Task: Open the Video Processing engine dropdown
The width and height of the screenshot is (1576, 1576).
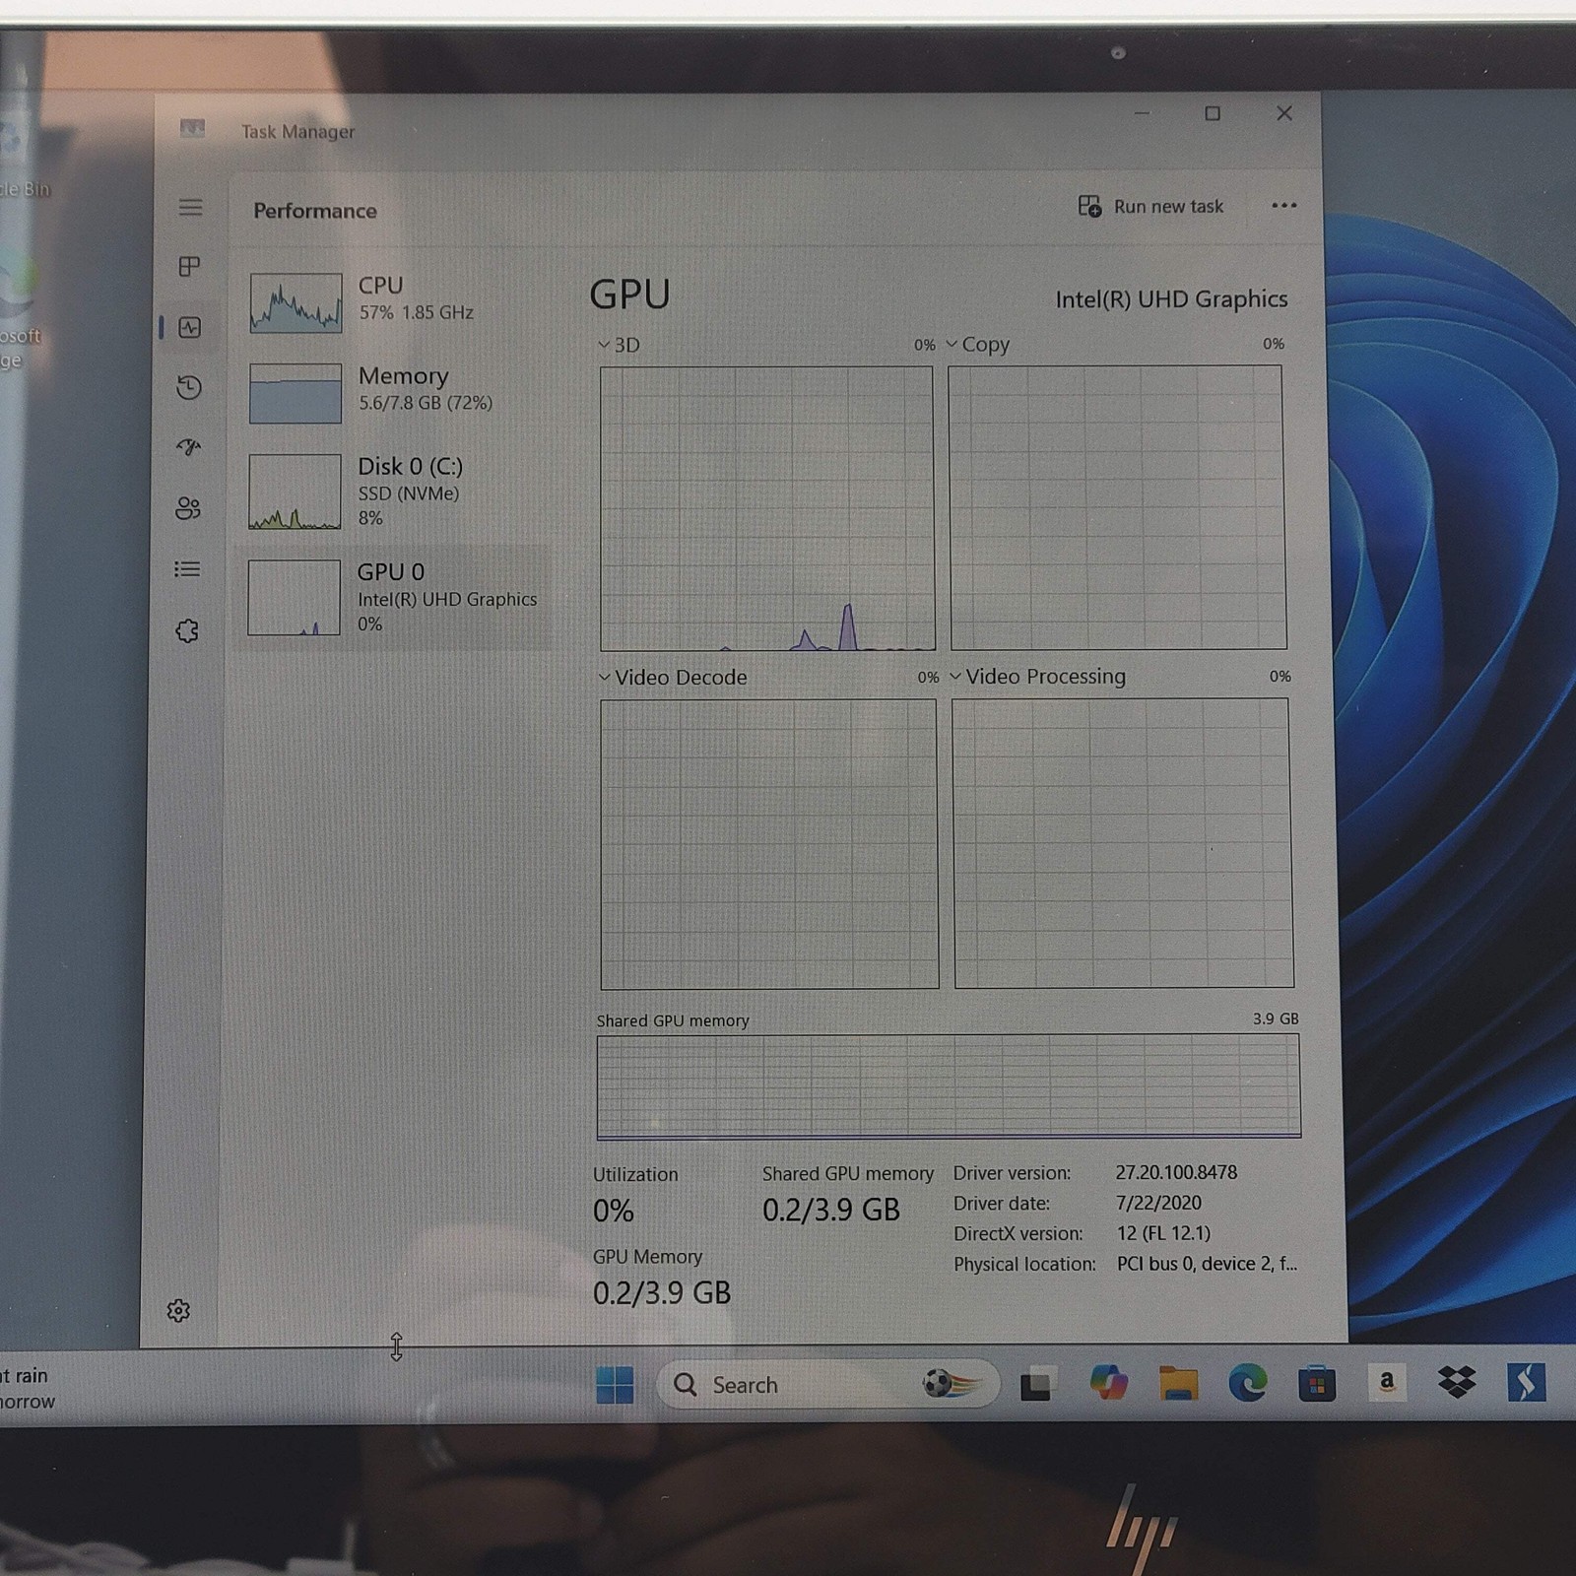Action: point(1037,677)
